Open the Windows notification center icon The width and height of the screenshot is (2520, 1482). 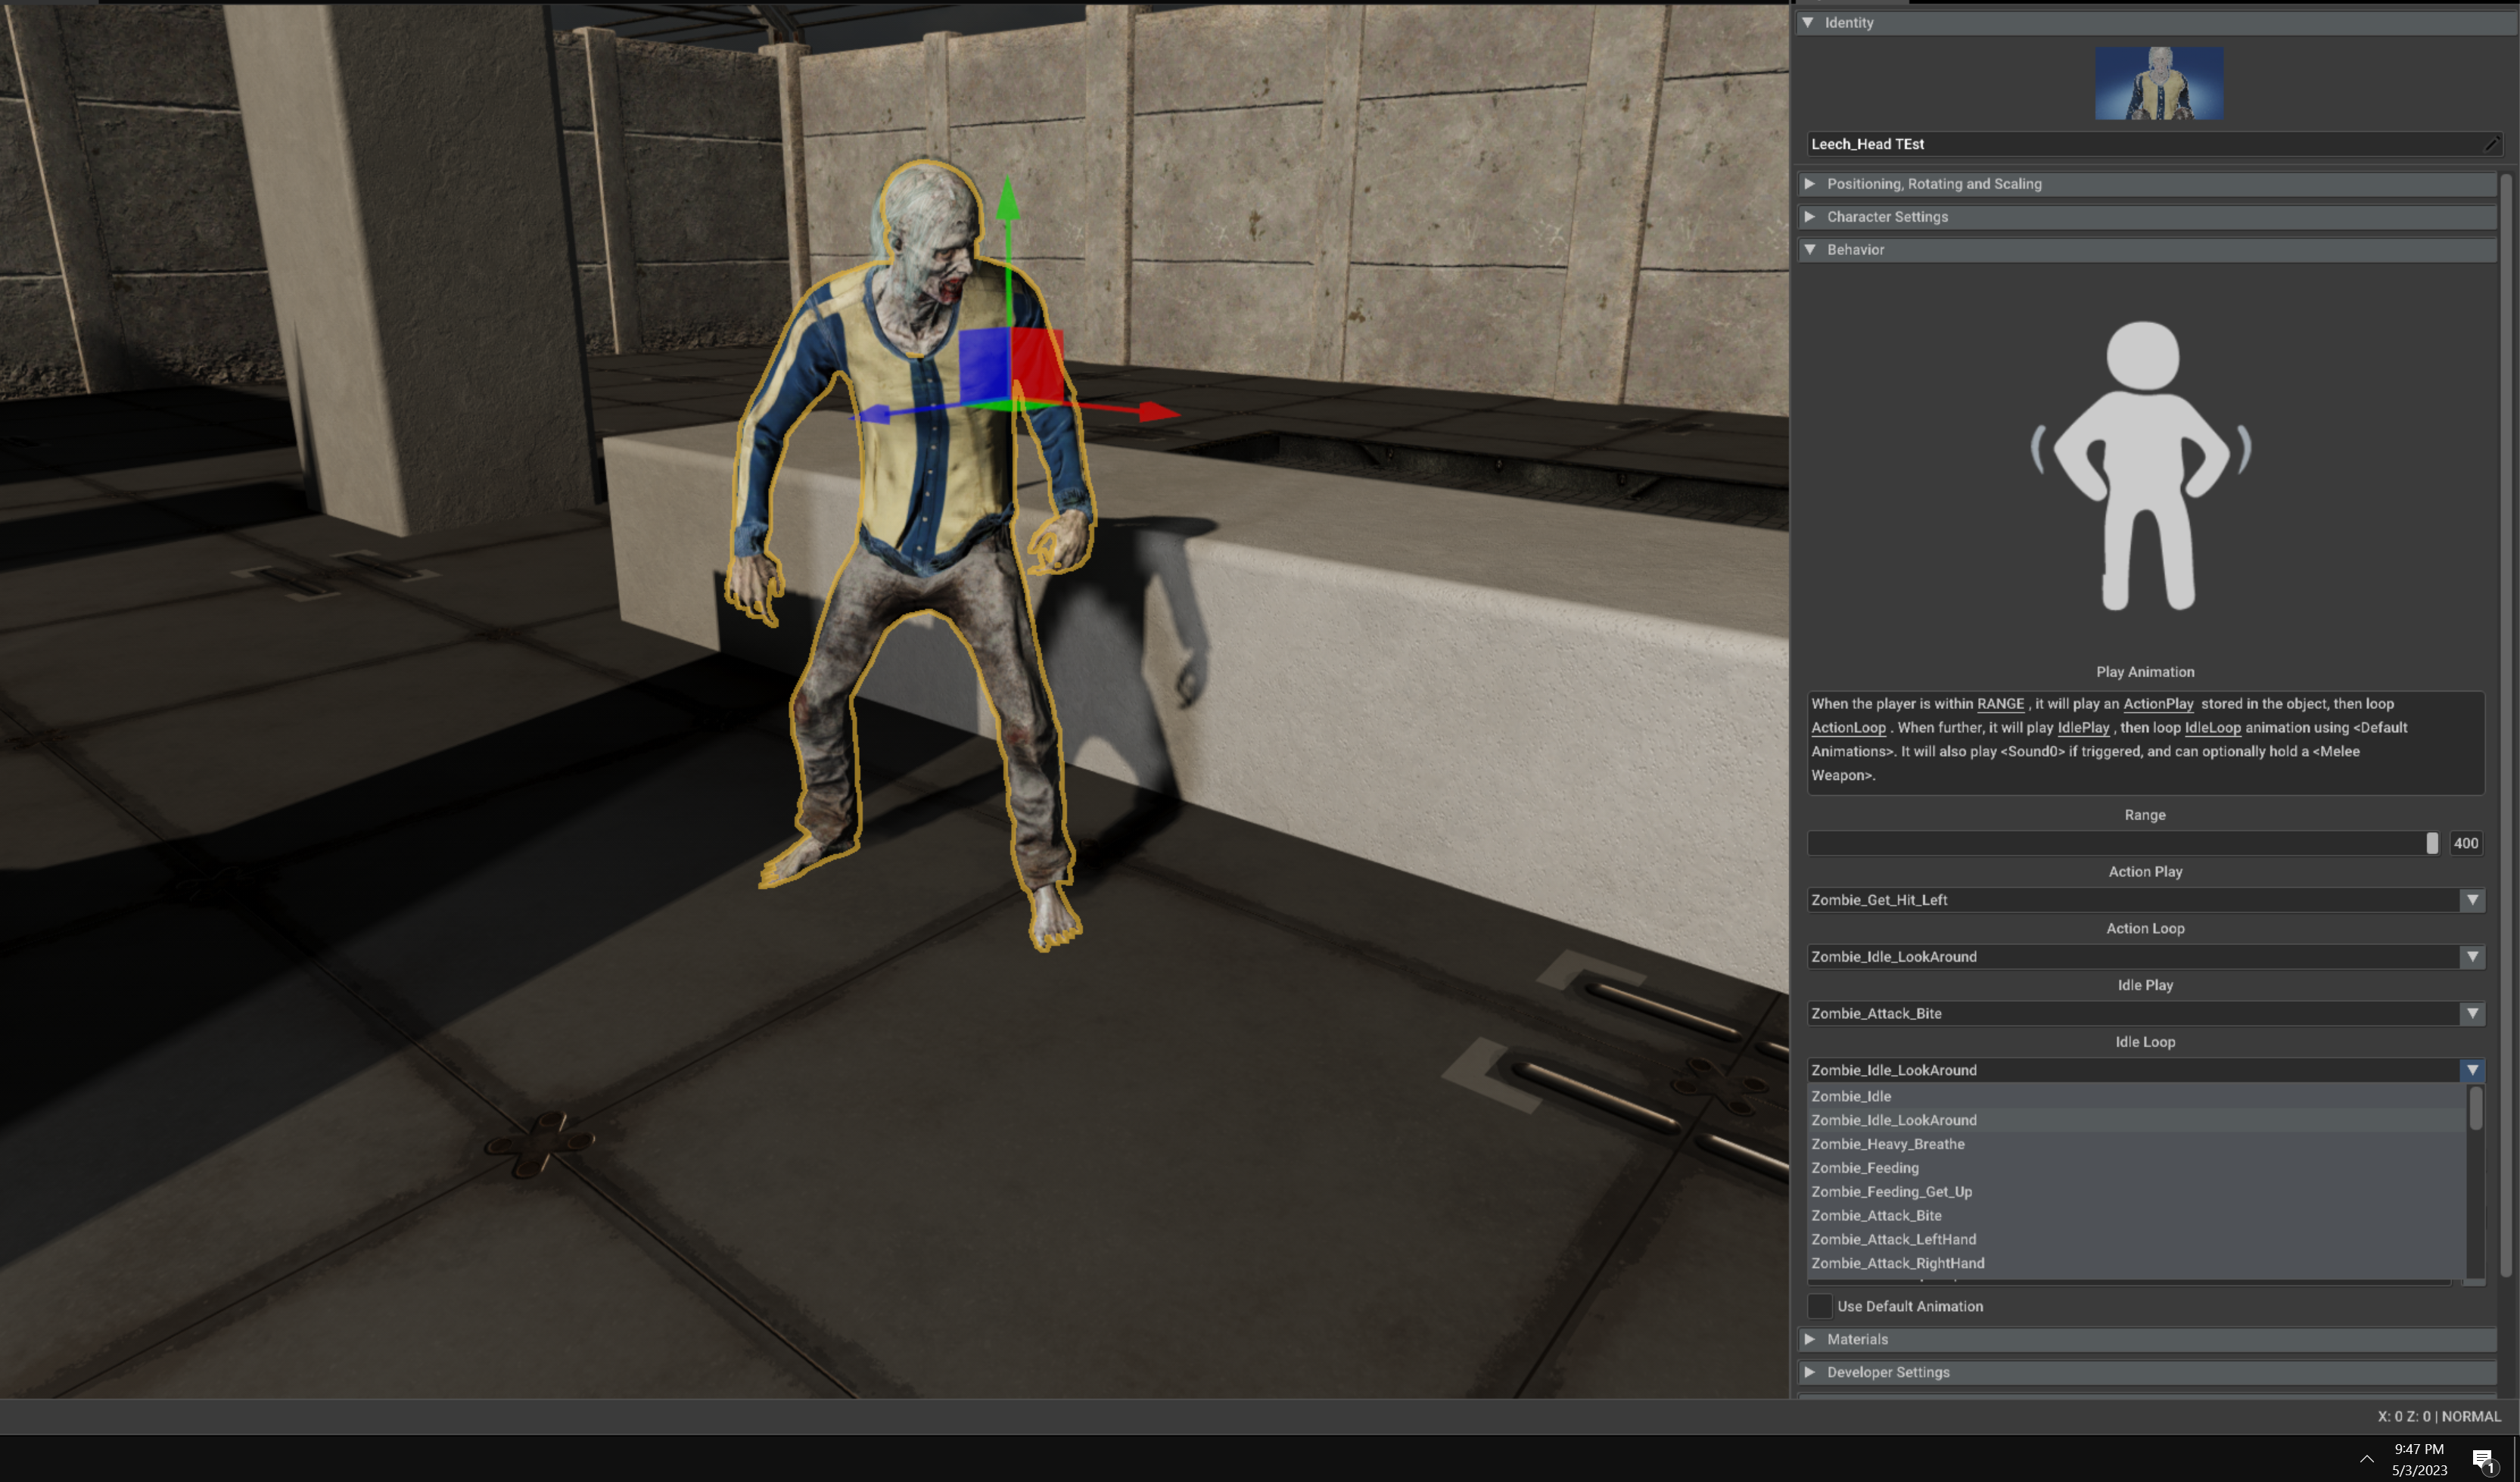click(x=2484, y=1460)
